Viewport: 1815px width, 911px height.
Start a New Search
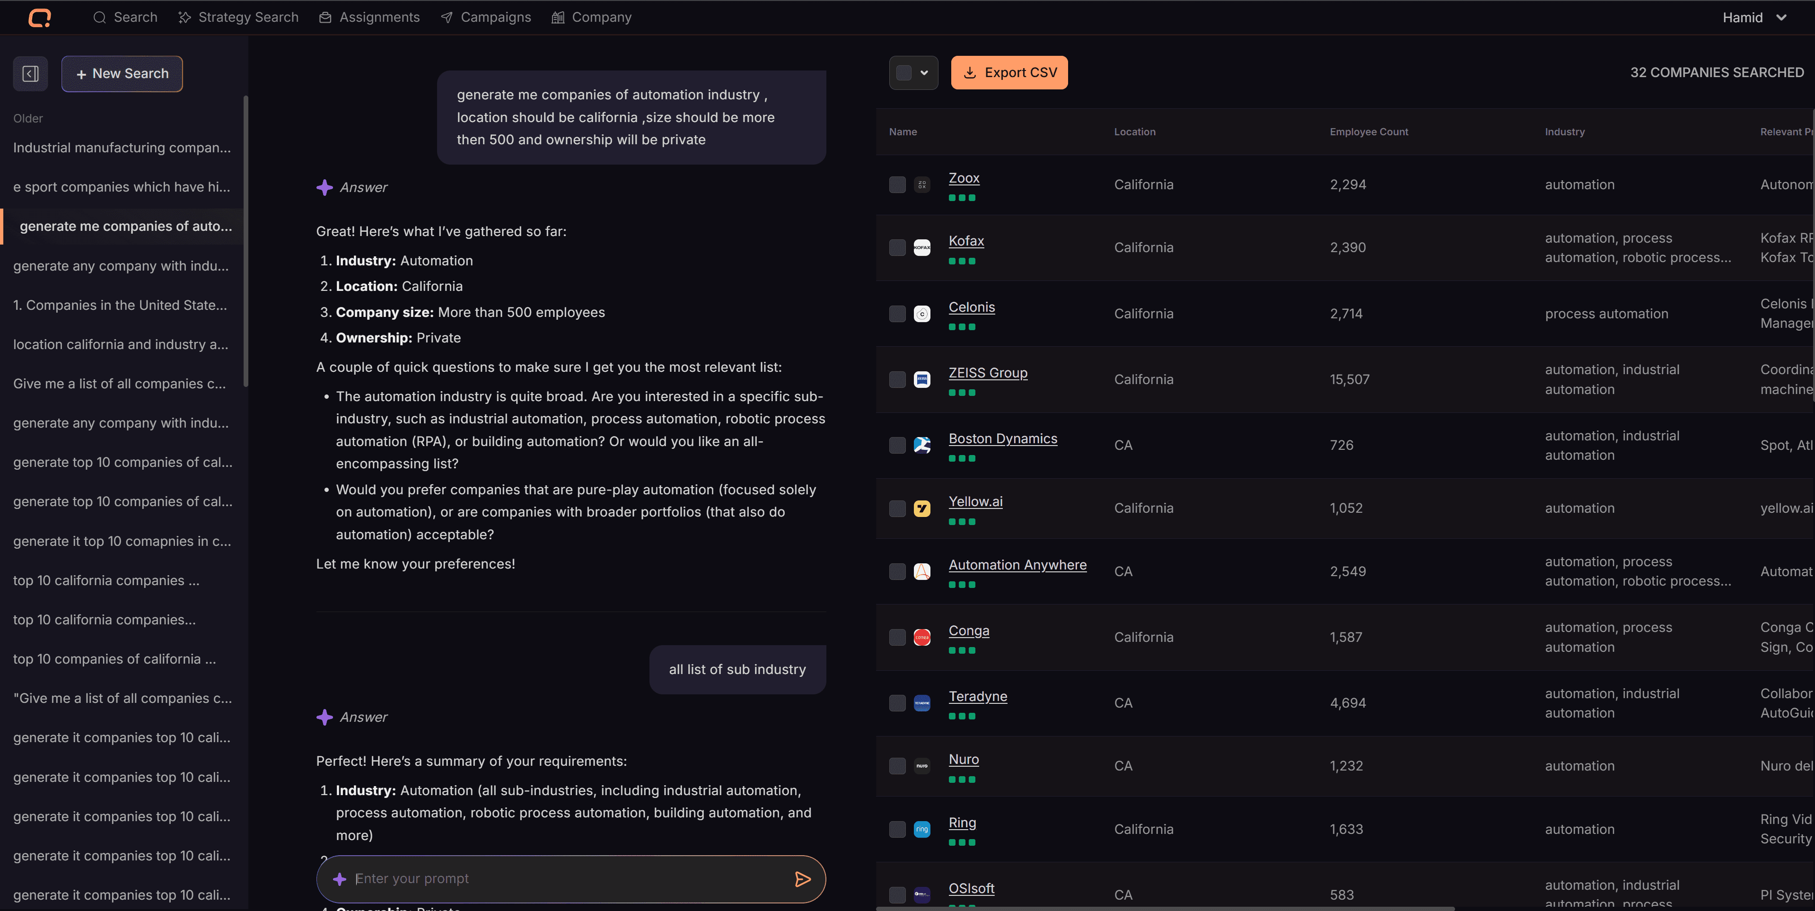121,73
